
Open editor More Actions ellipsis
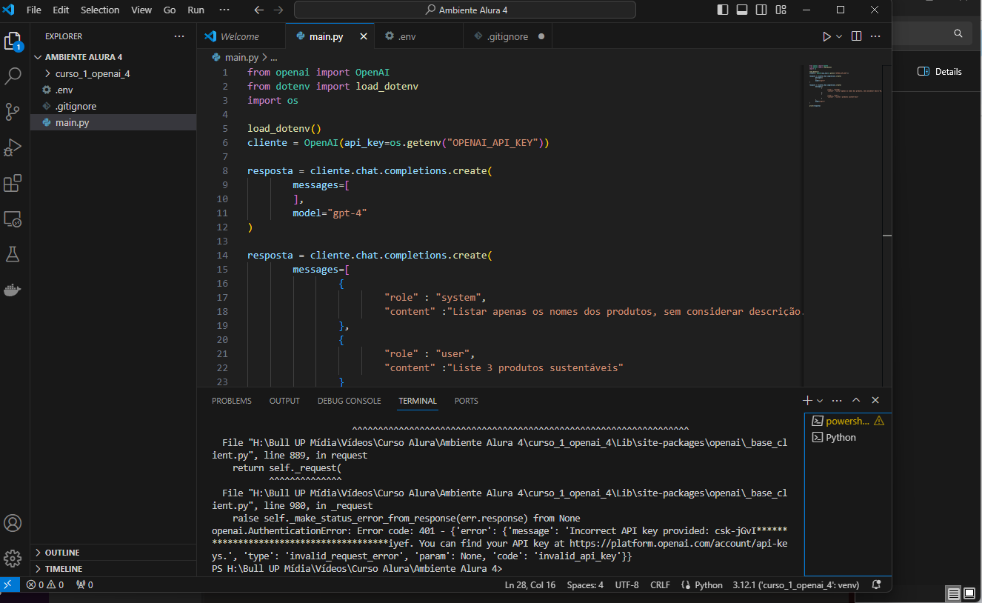tap(875, 36)
